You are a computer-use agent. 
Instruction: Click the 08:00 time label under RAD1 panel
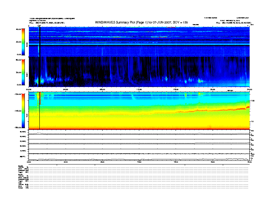(102, 89)
